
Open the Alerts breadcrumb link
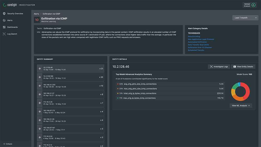tap(36, 14)
